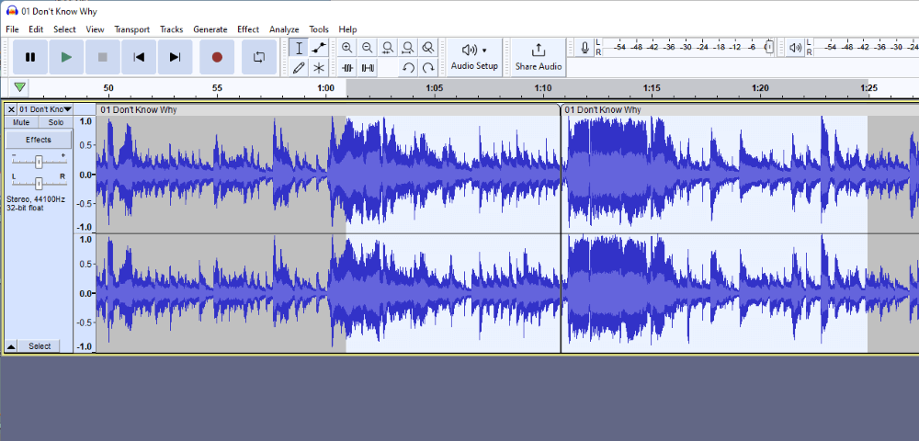The height and width of the screenshot is (441, 919).
Task: Open the Generate menu
Action: point(210,29)
